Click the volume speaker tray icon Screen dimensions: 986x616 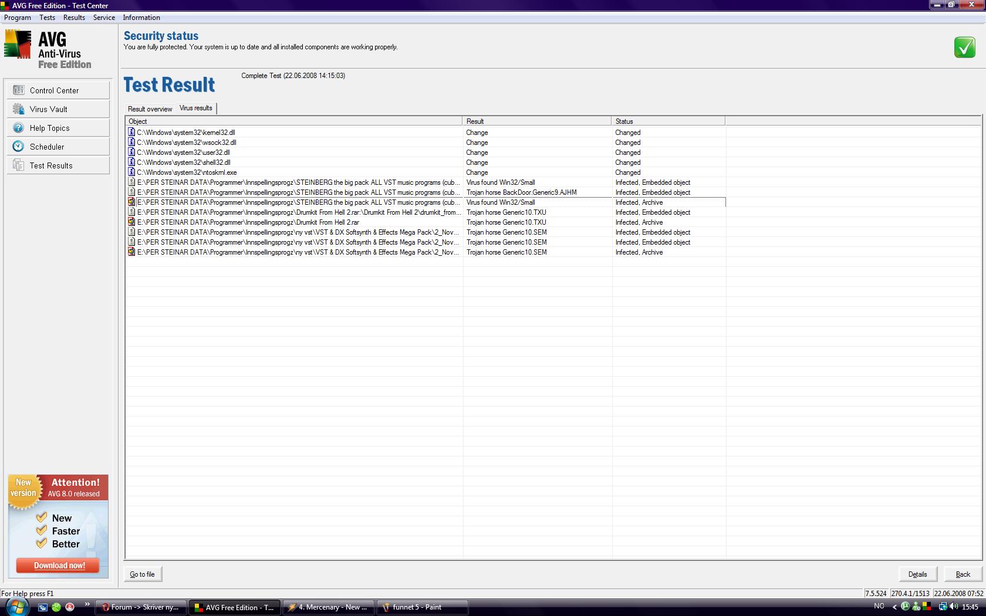click(953, 607)
